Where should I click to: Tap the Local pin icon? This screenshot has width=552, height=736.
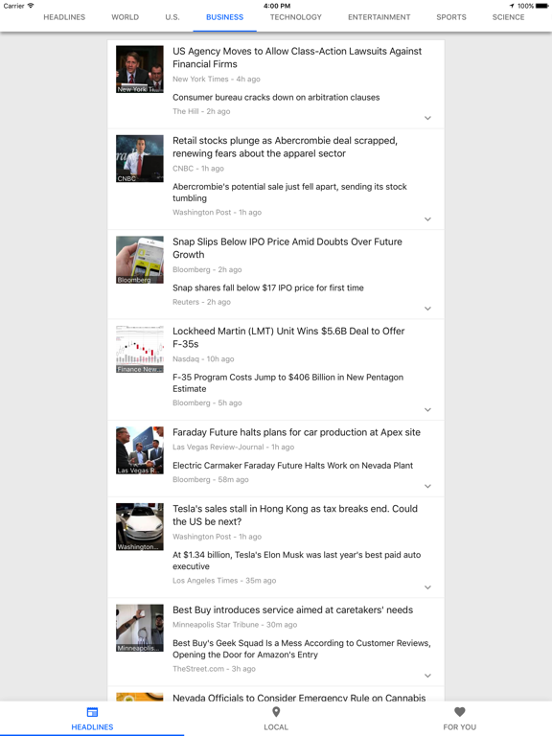pos(276,712)
